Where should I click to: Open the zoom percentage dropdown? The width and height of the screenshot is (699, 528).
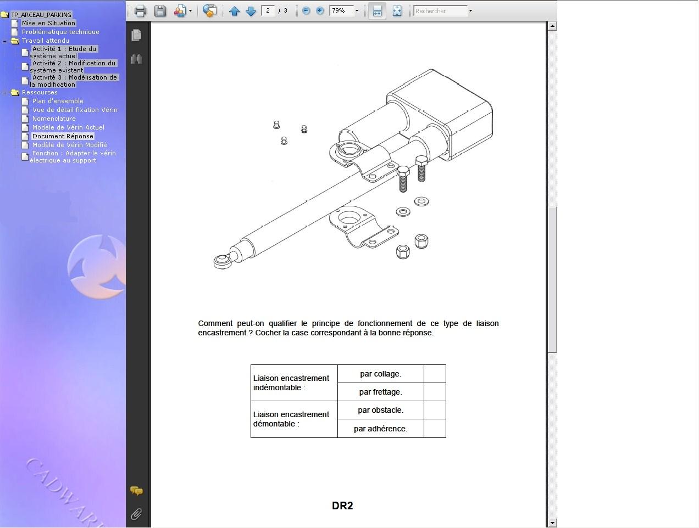pyautogui.click(x=357, y=10)
